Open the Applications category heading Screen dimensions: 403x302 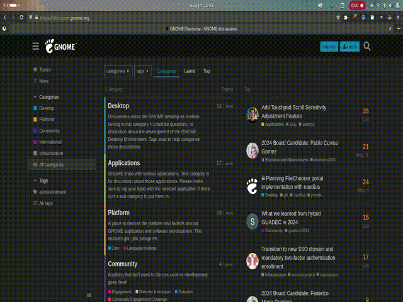[124, 163]
